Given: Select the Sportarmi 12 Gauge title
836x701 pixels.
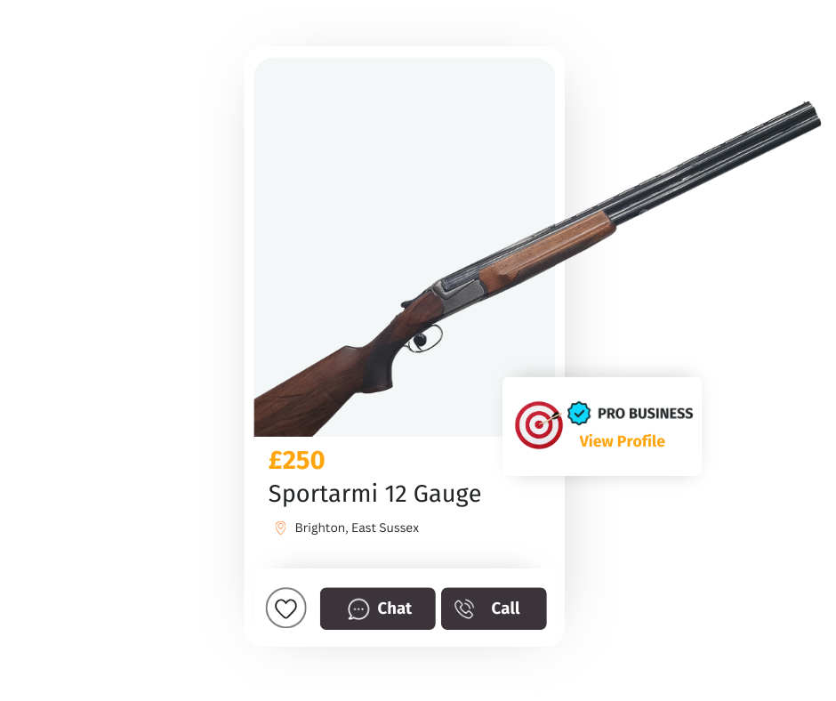Looking at the screenshot, I should tap(374, 494).
